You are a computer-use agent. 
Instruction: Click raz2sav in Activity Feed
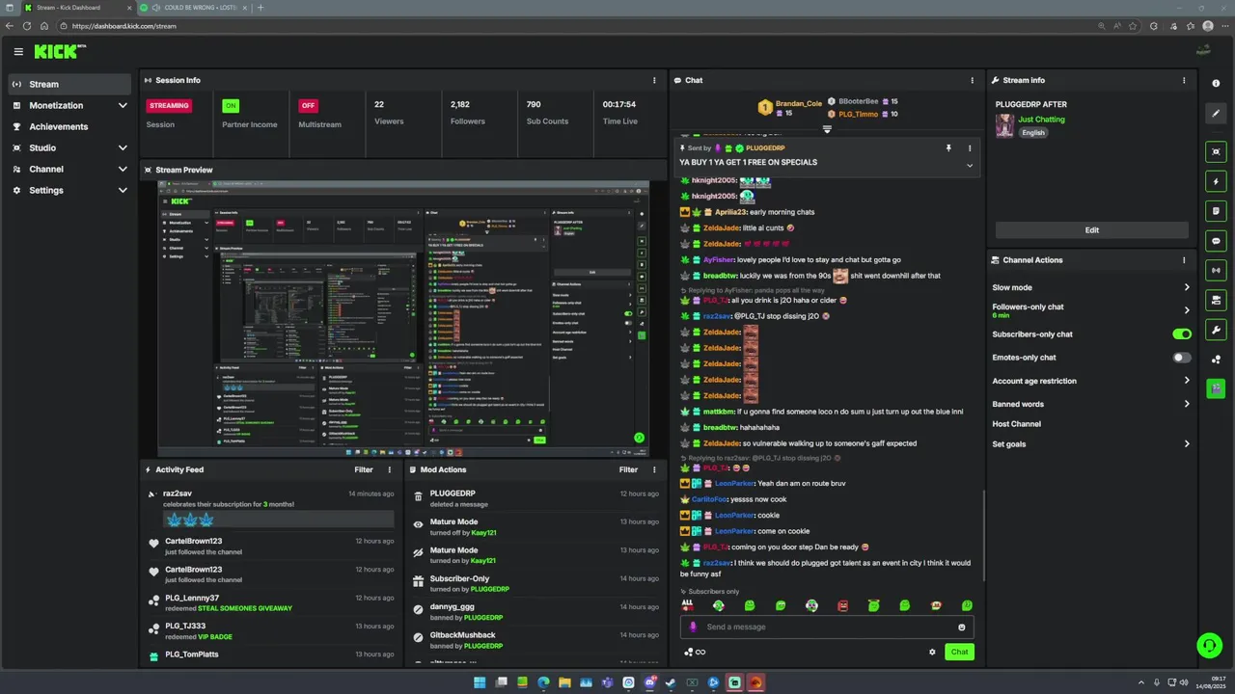178,494
